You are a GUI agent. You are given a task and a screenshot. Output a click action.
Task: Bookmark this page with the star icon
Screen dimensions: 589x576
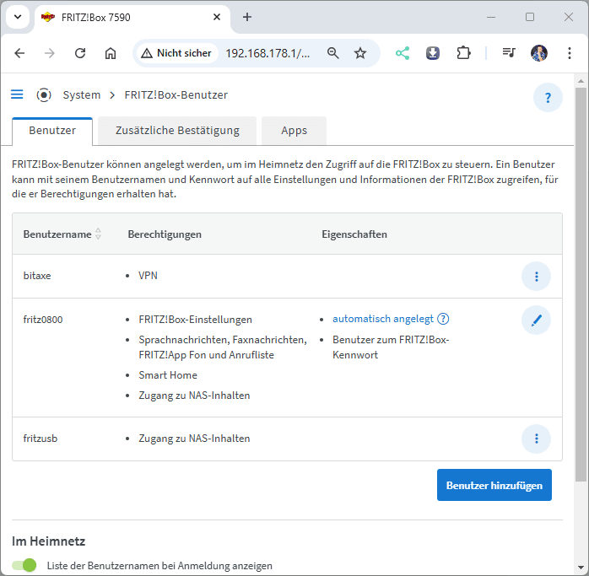(360, 53)
